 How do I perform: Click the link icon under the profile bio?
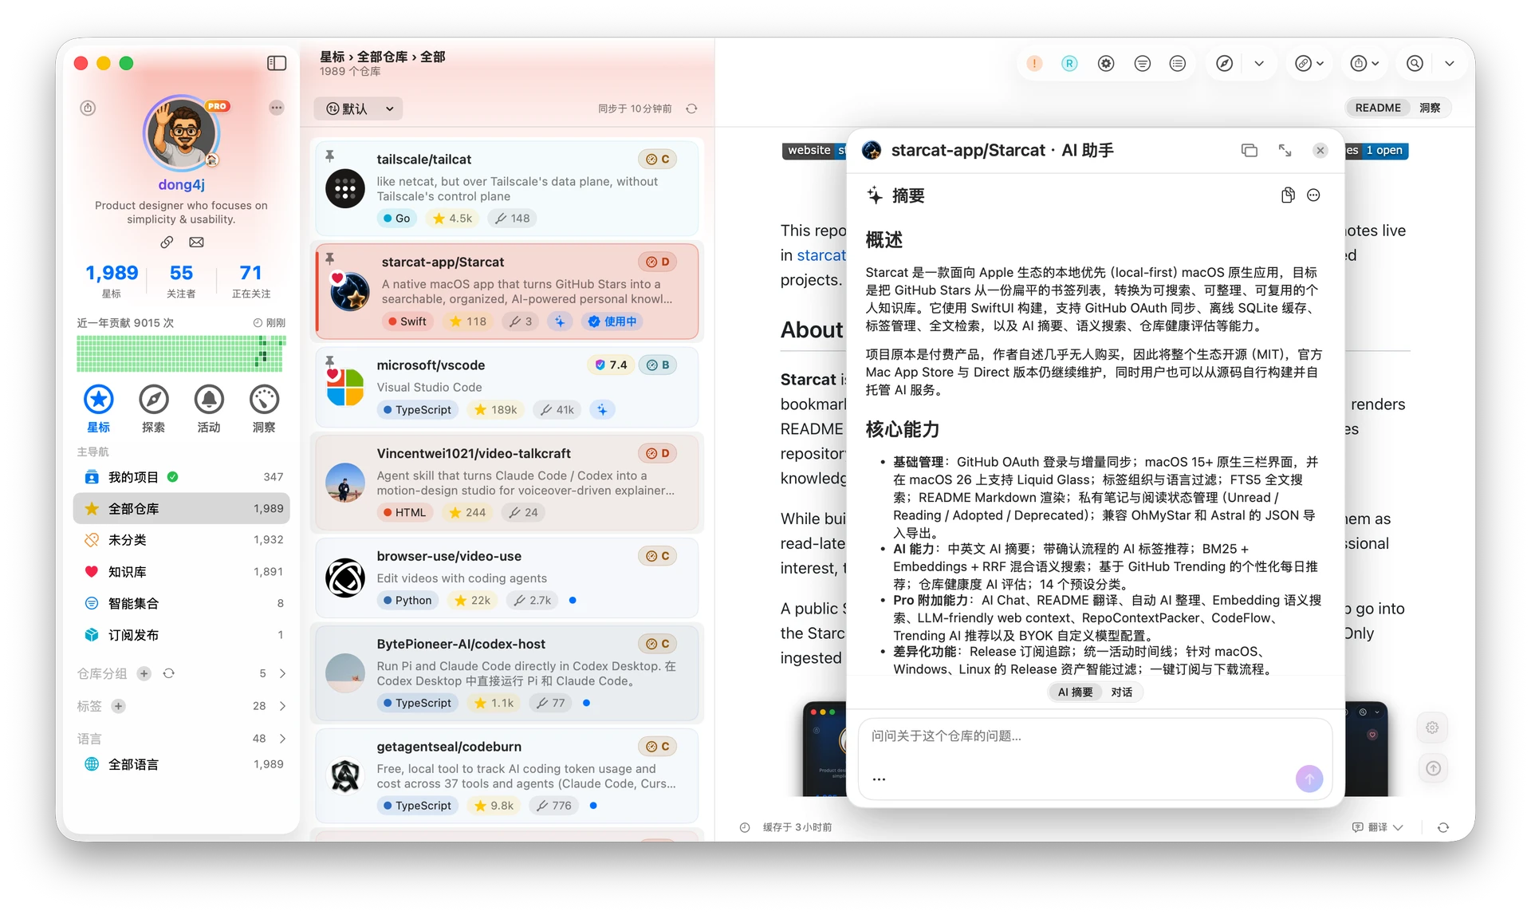(167, 242)
